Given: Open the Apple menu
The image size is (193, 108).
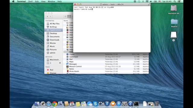Looking at the screenshot, I should 13,1.
